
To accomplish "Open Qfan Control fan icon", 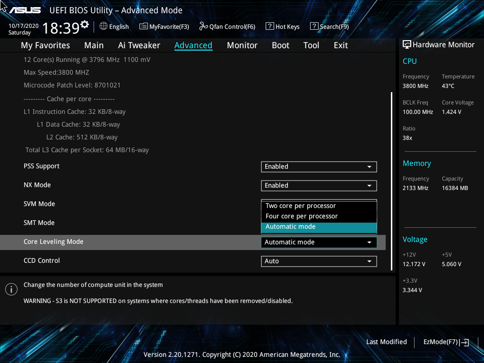I will click(x=203, y=26).
